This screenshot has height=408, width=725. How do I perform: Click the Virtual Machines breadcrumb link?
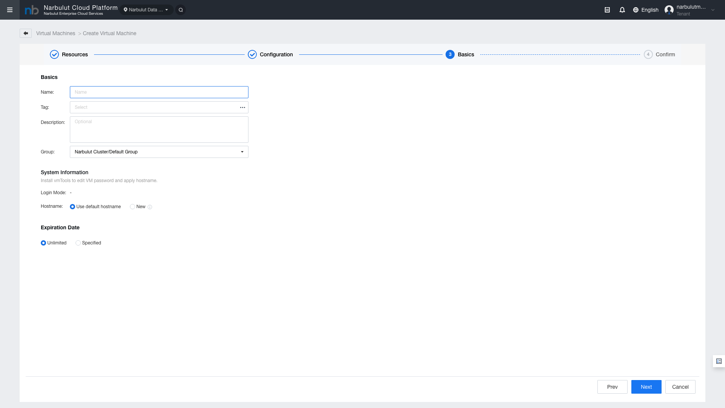point(56,33)
